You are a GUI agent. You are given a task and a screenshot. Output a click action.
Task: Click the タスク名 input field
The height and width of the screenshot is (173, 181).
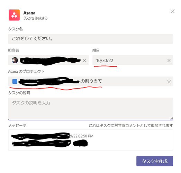(91, 39)
